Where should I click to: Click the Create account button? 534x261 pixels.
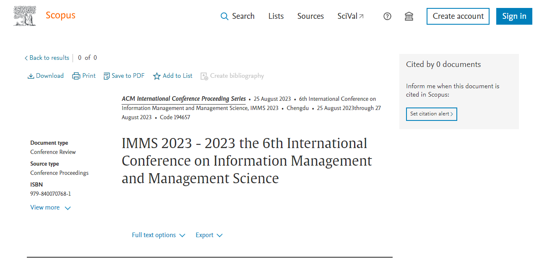(458, 16)
